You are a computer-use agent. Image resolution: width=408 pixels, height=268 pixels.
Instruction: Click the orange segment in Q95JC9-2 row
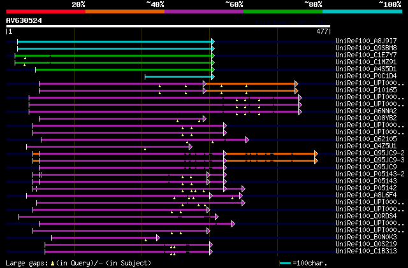coord(270,154)
